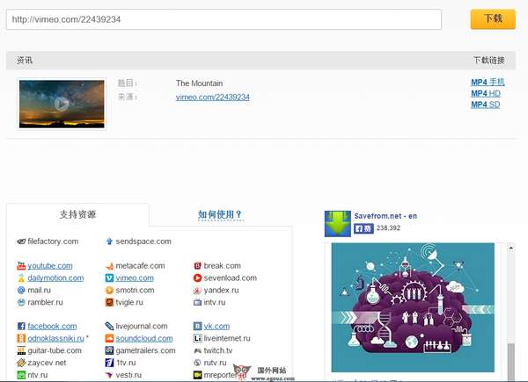Click the Facebook like button
The width and height of the screenshot is (528, 382).
tap(363, 228)
